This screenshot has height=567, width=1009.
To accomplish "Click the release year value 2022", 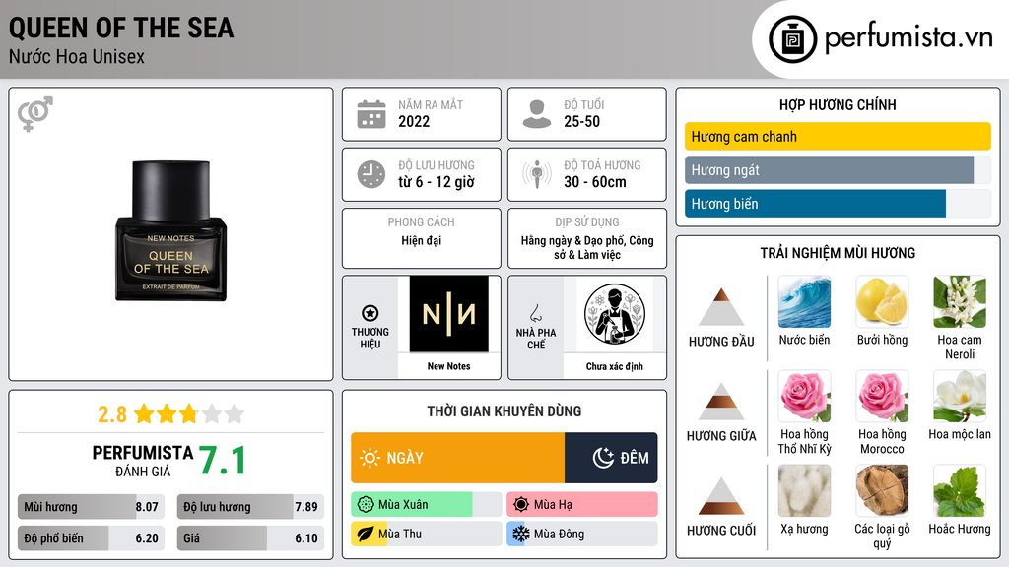I will pyautogui.click(x=414, y=121).
